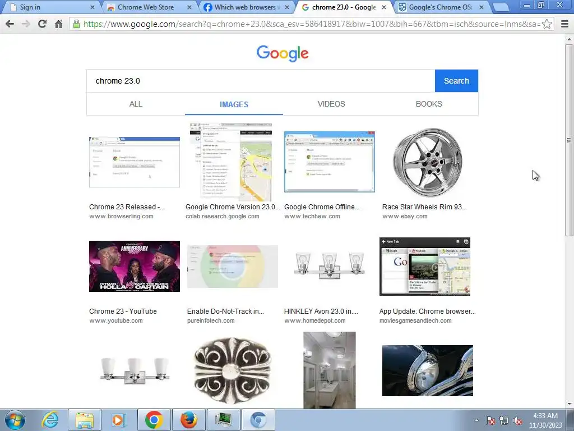Switch to the Which web browsers tab
Screen dimensions: 574x431
pos(244,7)
